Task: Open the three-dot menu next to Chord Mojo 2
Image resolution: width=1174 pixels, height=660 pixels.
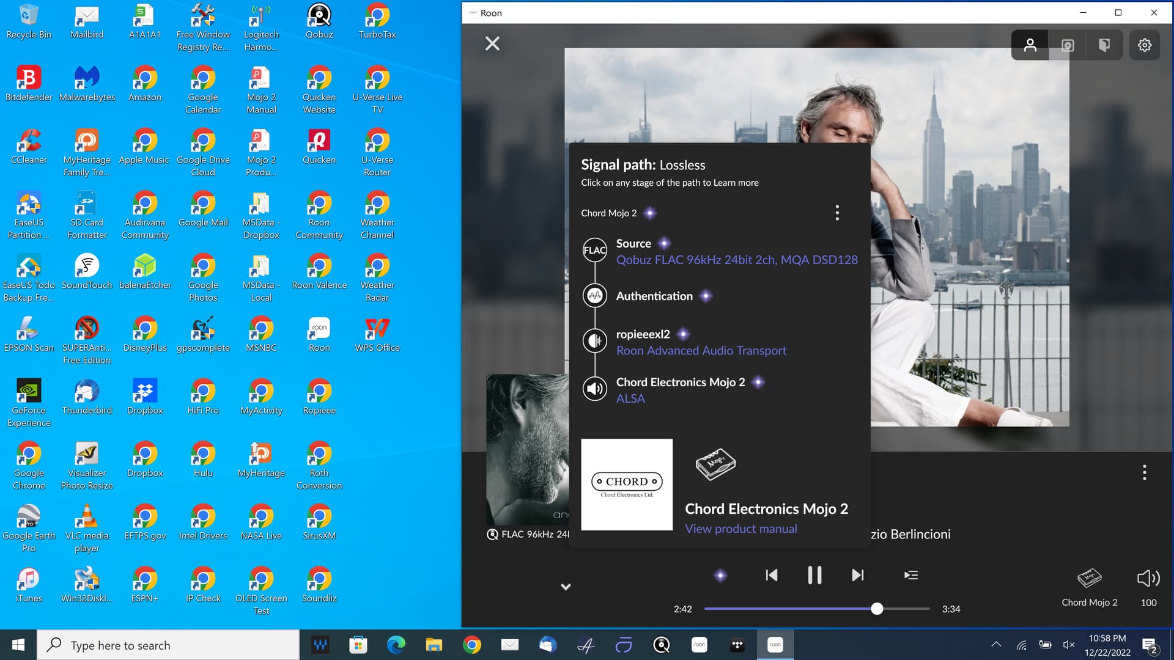Action: [x=837, y=213]
